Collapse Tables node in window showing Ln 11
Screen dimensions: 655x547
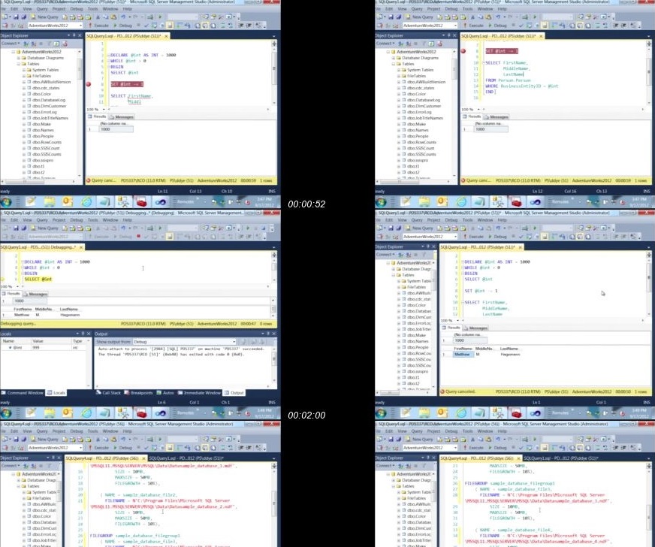(19, 64)
